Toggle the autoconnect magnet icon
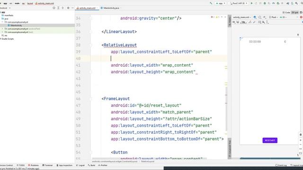This screenshot has height=170, width=303. 238,22
